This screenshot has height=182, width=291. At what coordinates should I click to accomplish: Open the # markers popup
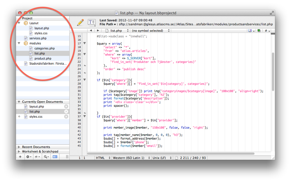click(267, 31)
